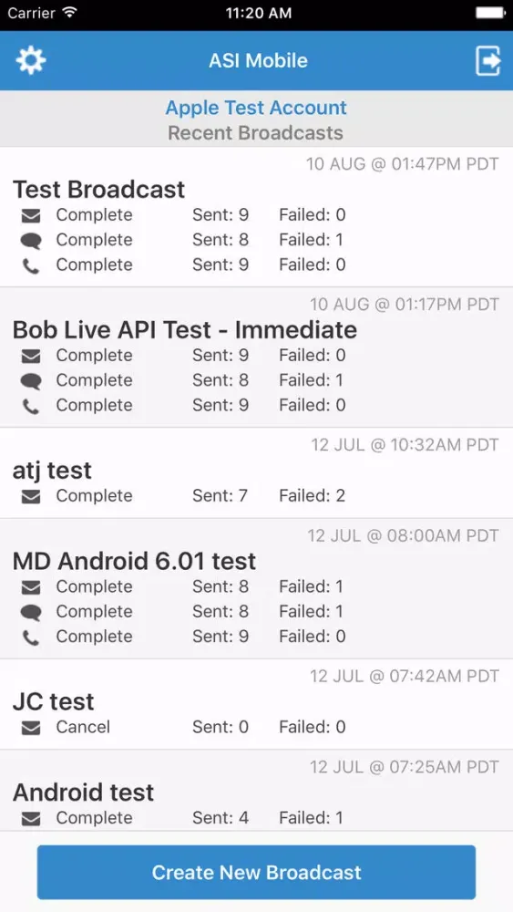Screen dimensions: 513x912
Task: Tap the logout icon in header
Action: pos(488,60)
